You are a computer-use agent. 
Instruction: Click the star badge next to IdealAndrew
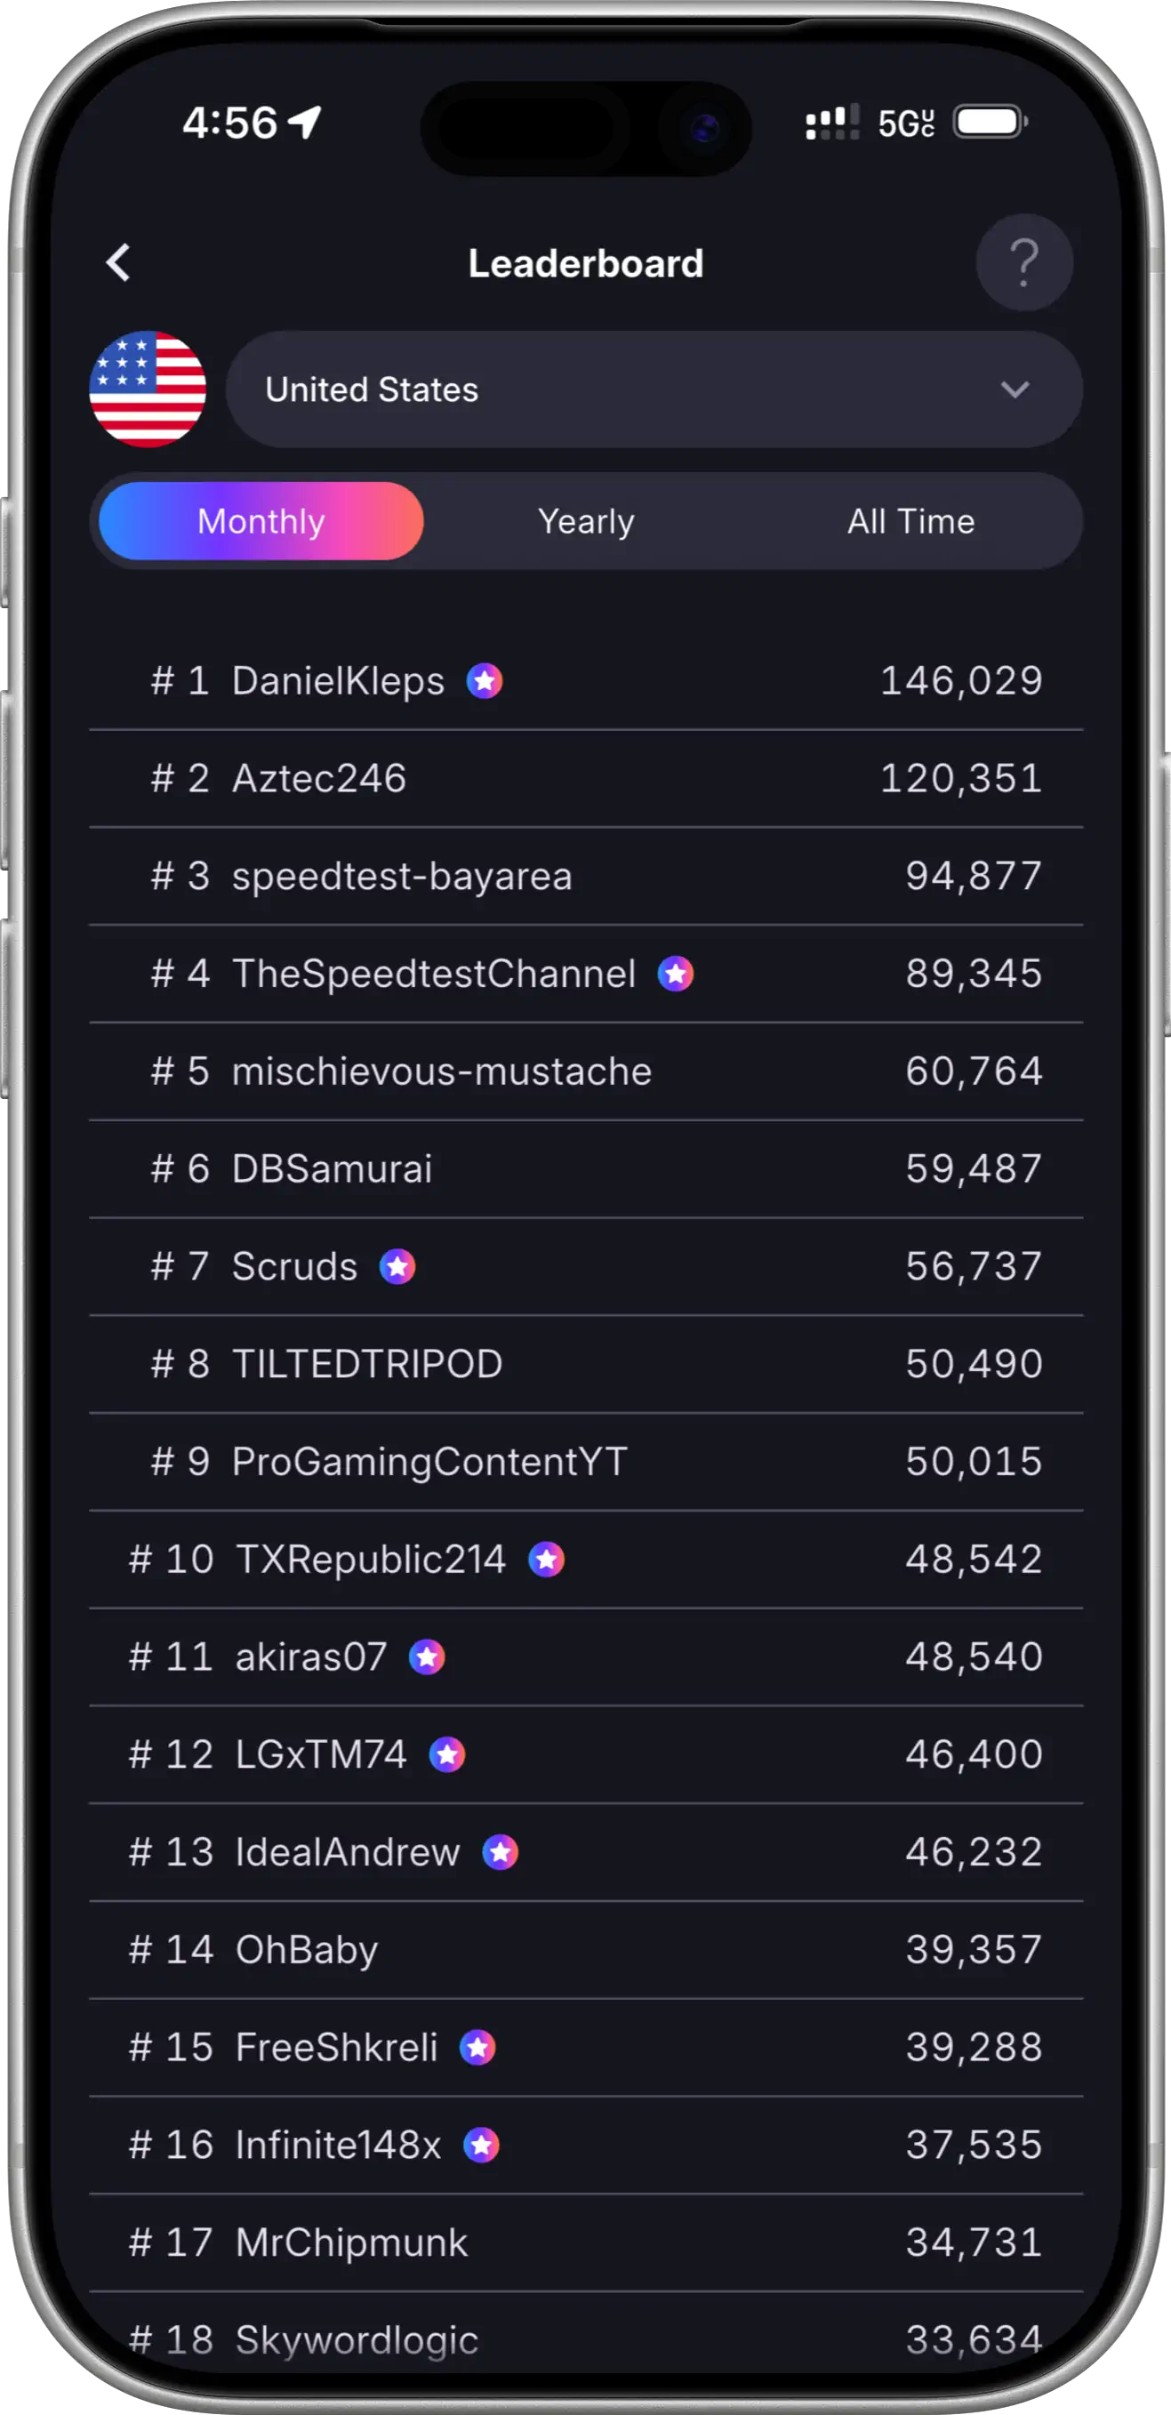[x=500, y=1852]
